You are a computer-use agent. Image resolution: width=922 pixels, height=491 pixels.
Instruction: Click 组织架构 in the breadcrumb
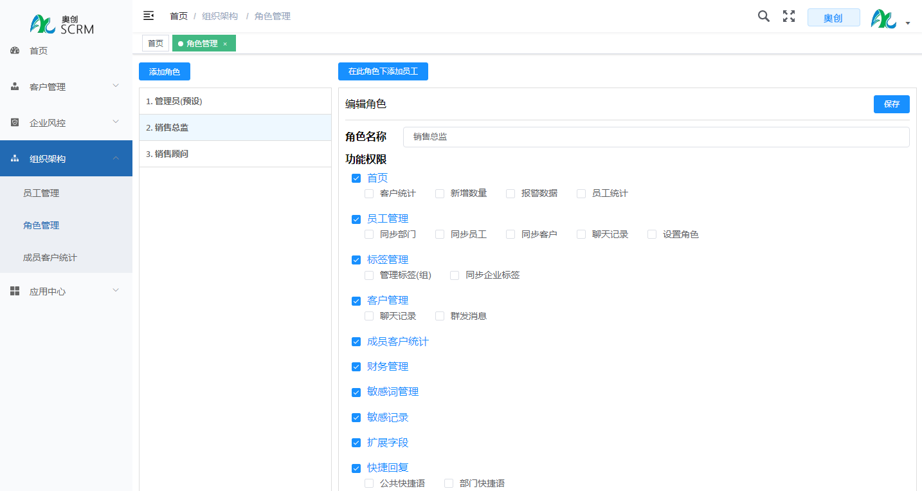[220, 16]
